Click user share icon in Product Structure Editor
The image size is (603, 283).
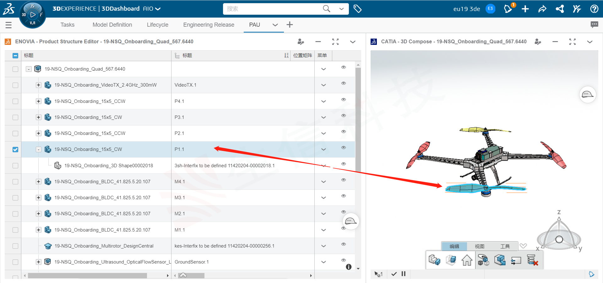[x=301, y=41]
